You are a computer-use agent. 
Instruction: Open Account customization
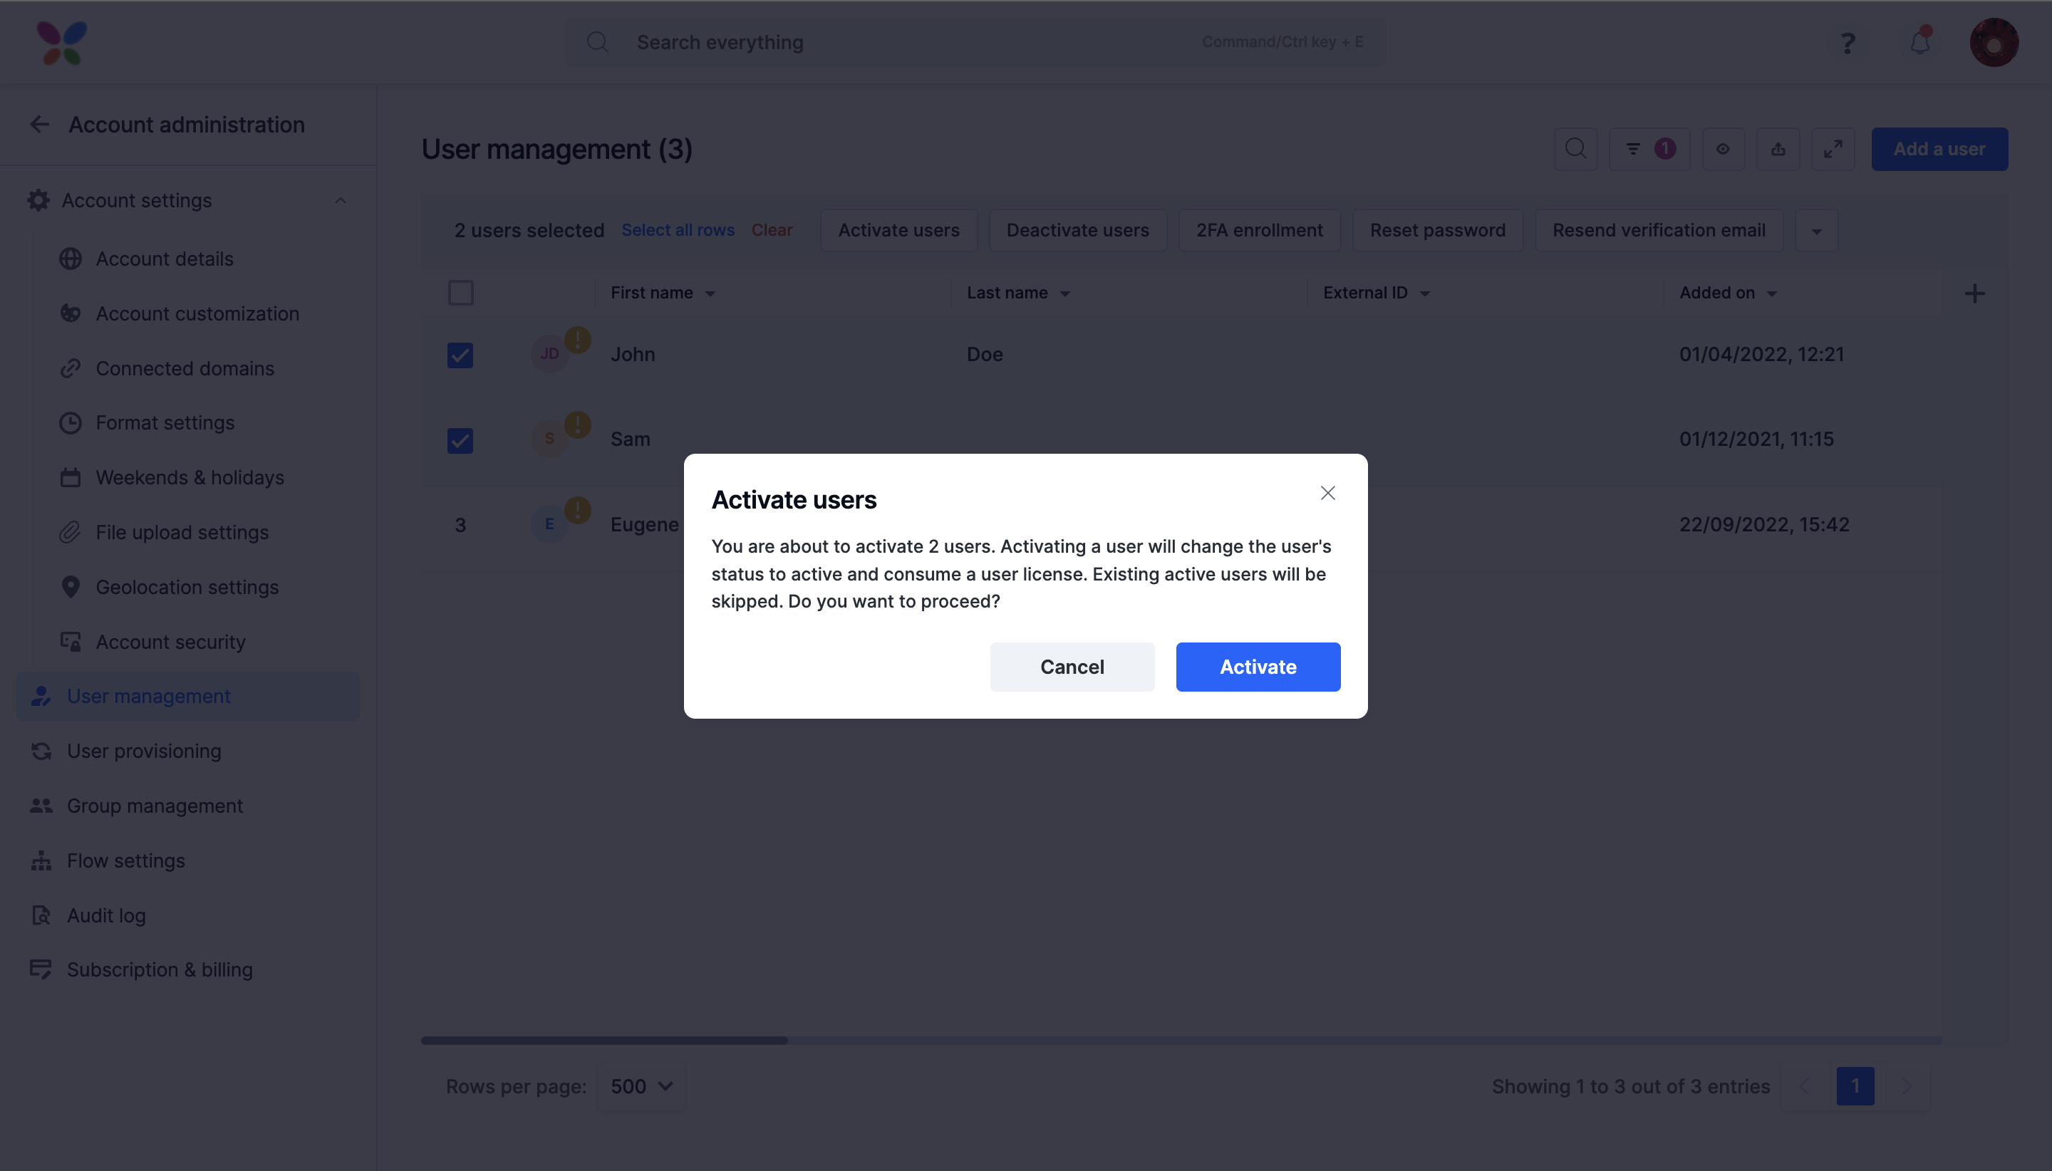pos(197,313)
